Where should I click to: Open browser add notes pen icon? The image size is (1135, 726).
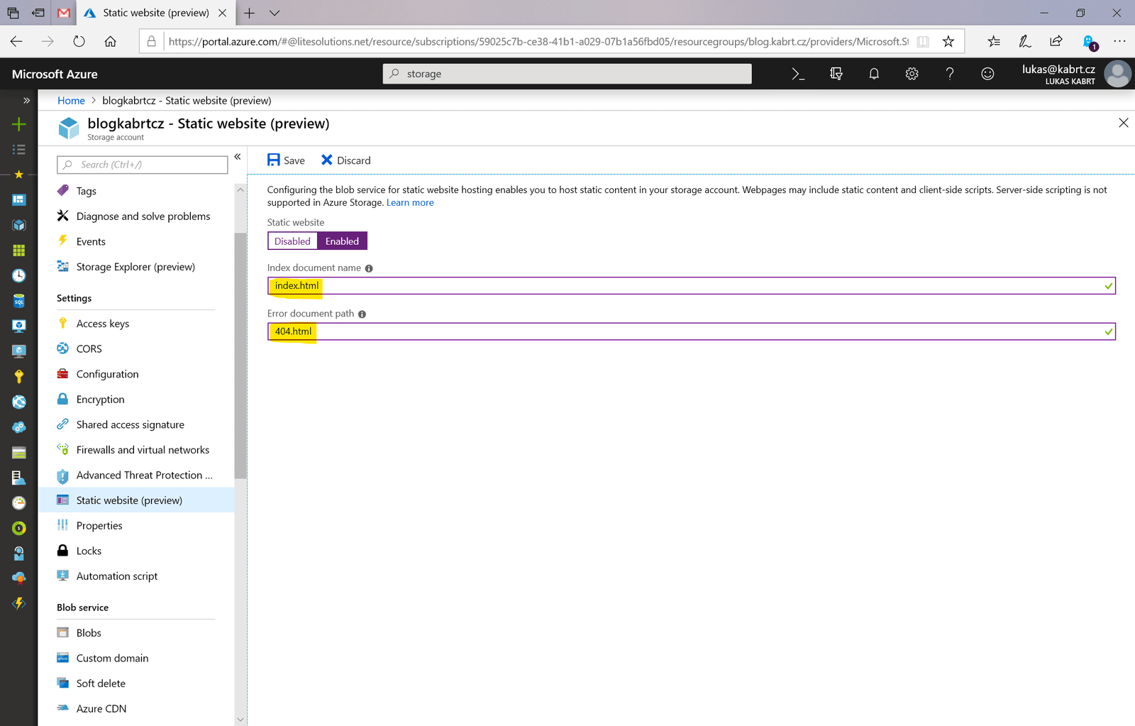tap(1025, 41)
